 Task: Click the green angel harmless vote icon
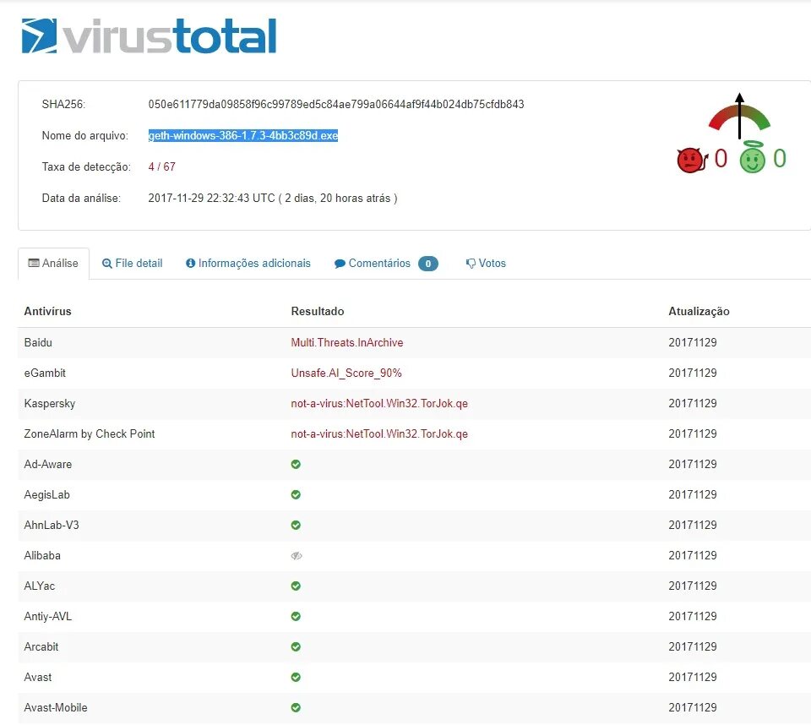(x=752, y=157)
